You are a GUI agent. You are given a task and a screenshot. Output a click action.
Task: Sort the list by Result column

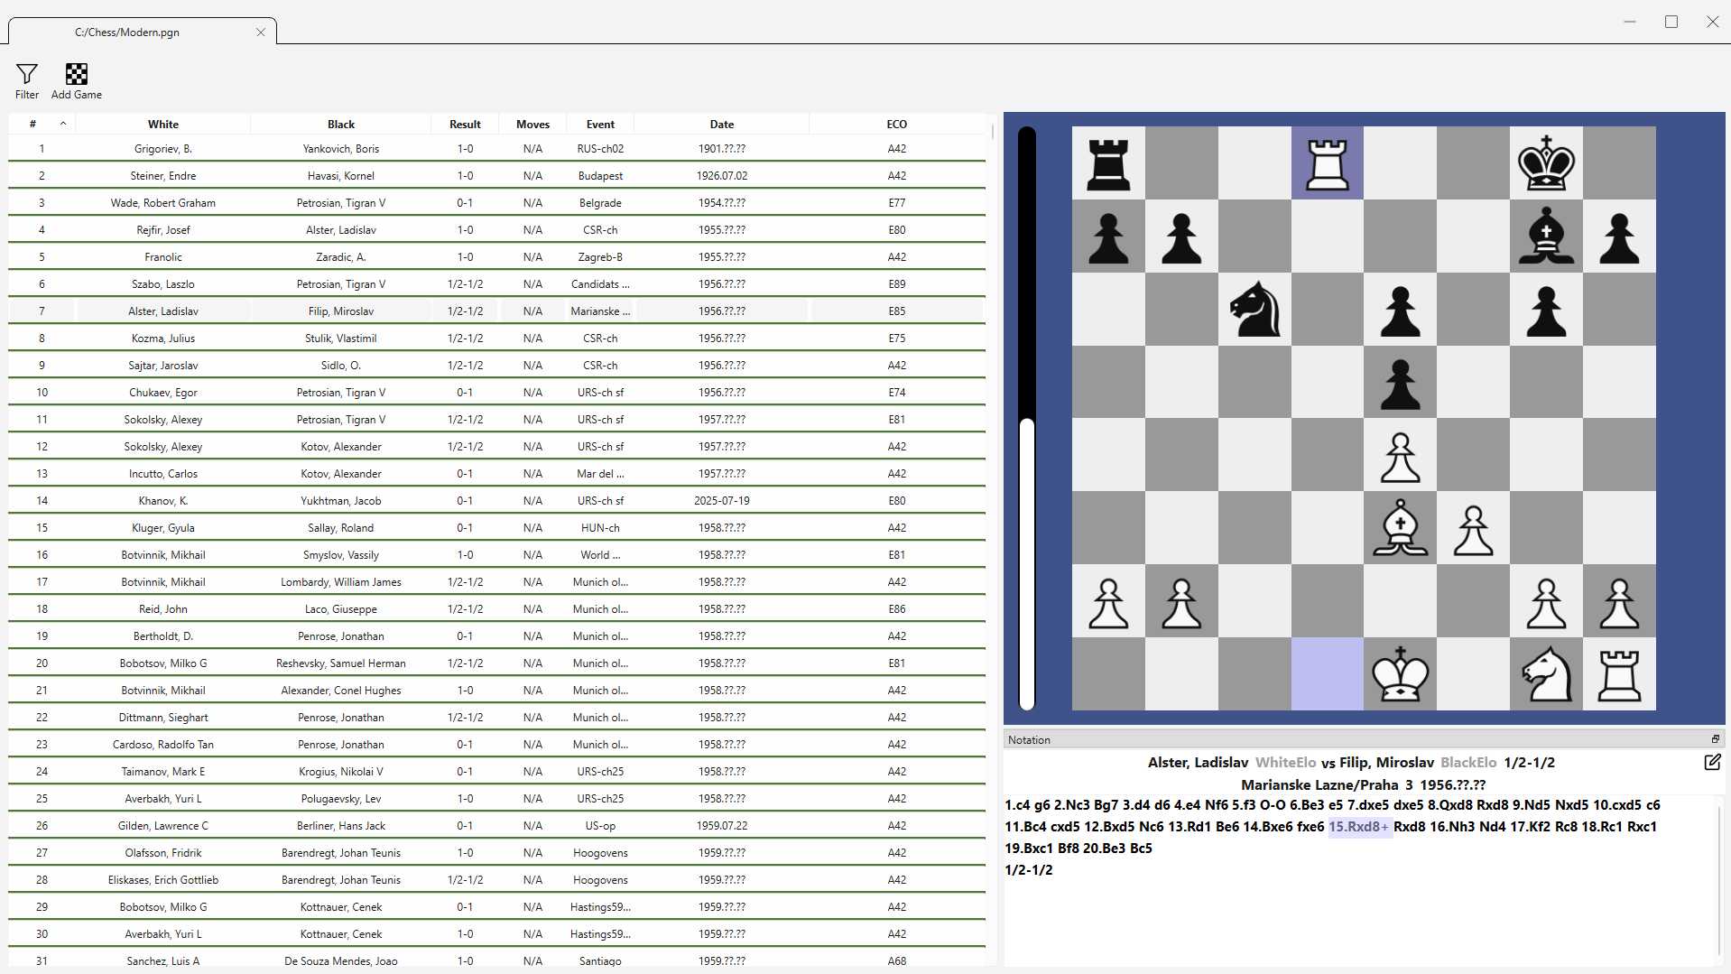[465, 125]
